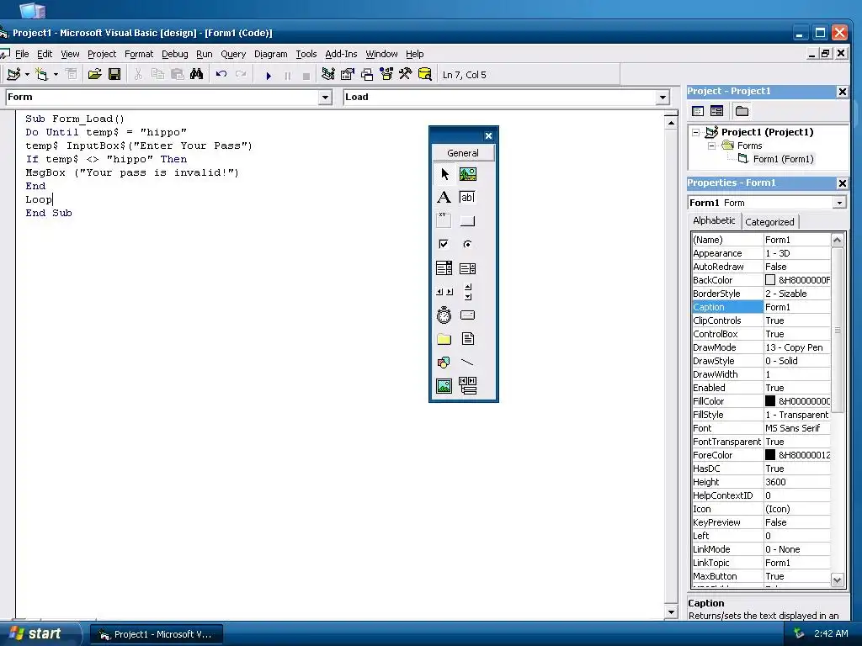Click the Properties Window toolbar icon

pos(348,74)
